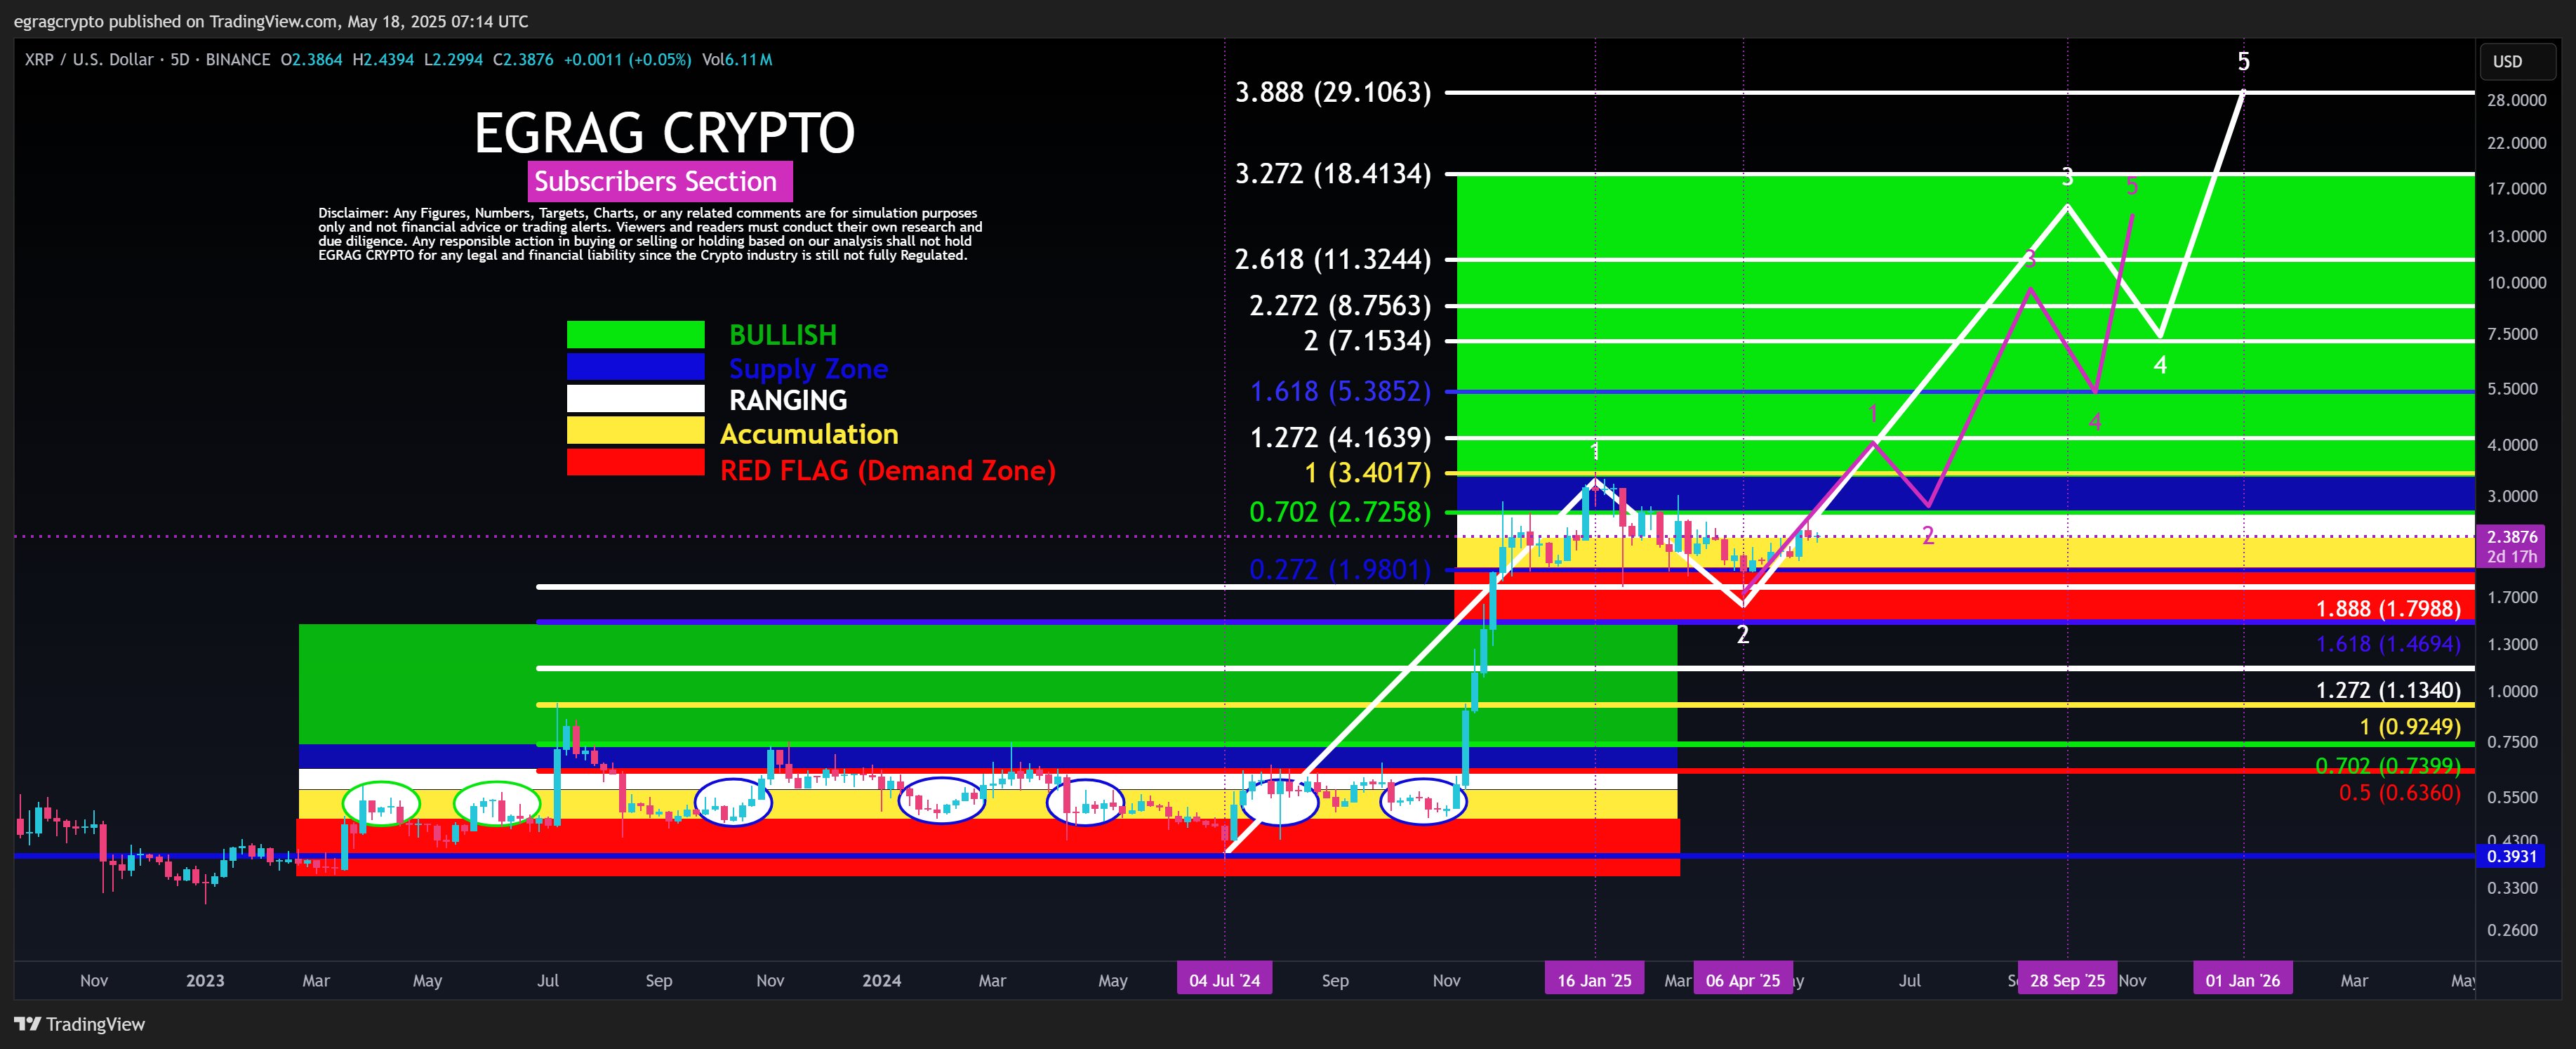Click Fibonacci label 2 (7.1534)
2576x1049 pixels.
tap(1367, 341)
